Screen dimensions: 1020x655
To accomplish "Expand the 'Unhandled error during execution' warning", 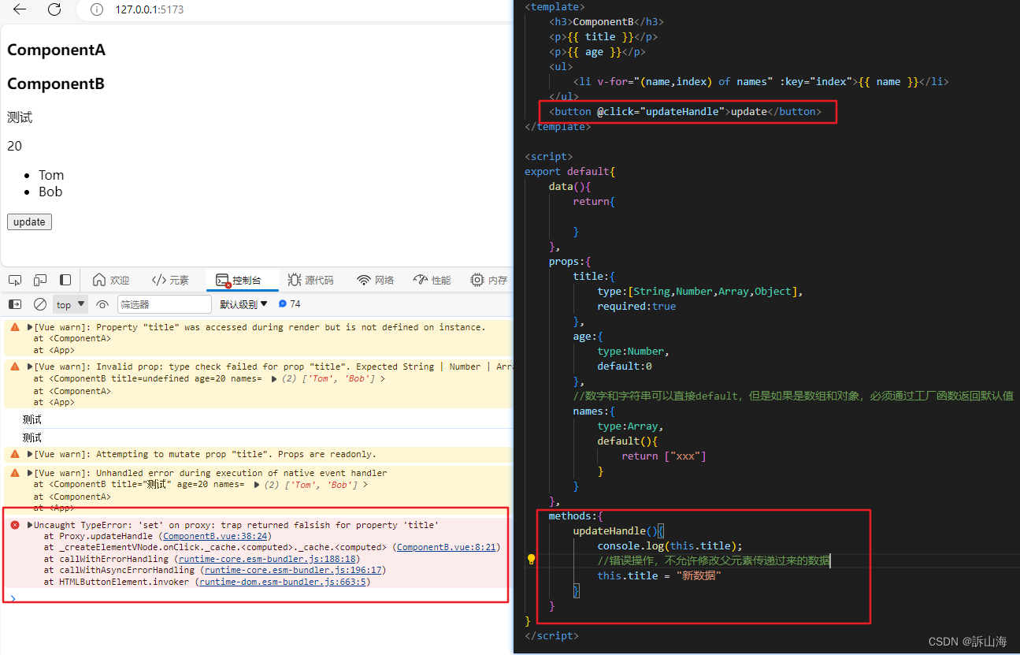I will [x=30, y=473].
